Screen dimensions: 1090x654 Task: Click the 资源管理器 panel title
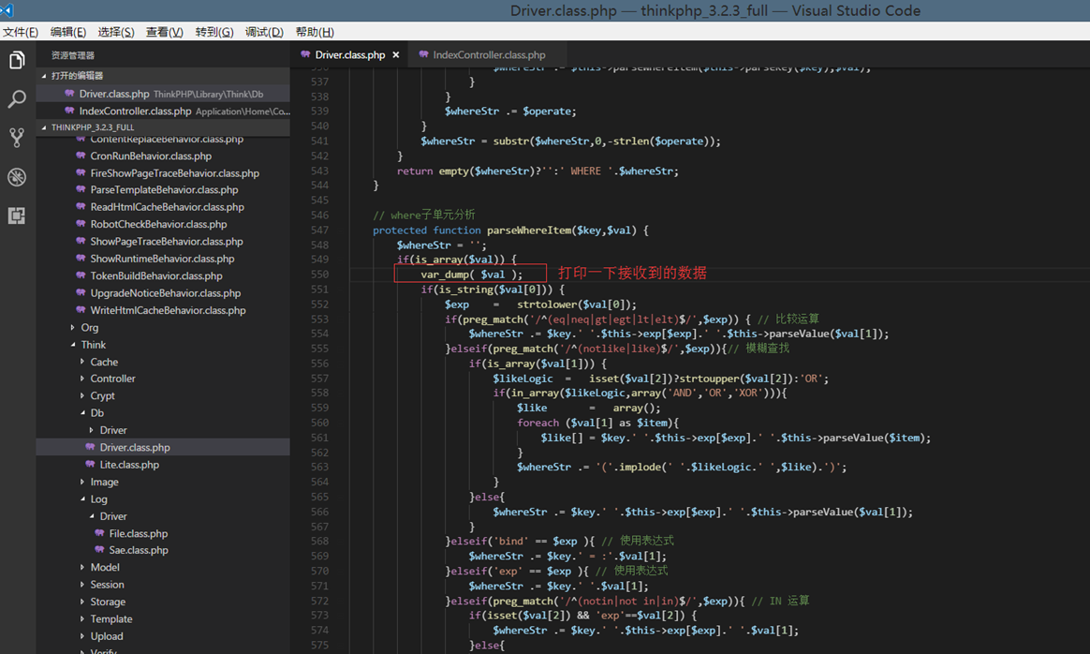73,55
